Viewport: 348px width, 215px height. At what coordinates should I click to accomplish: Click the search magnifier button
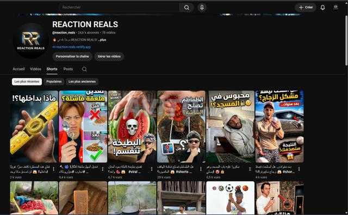click(187, 8)
